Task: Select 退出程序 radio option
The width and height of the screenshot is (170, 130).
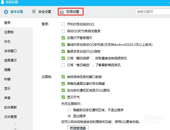Action: 69,116
